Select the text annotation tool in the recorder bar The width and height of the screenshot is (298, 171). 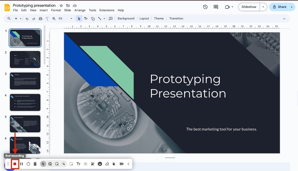coord(78,164)
